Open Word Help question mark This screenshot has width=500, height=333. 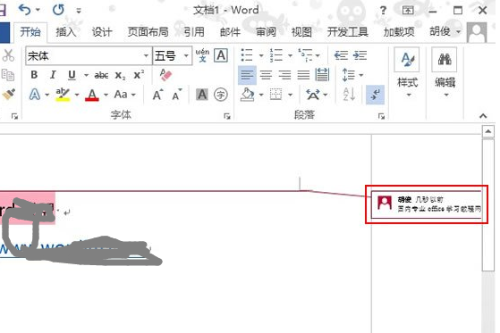point(383,11)
